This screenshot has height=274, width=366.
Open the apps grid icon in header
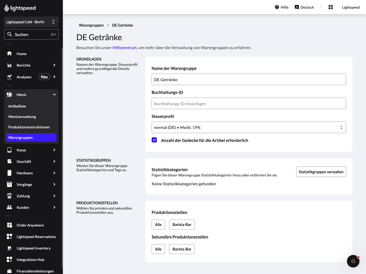[331, 7]
